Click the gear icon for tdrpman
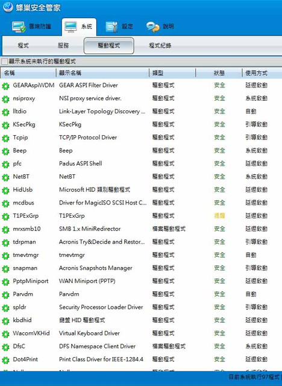282x386 pixels. coord(5,242)
